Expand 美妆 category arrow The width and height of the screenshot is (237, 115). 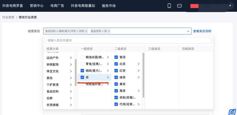71,78
